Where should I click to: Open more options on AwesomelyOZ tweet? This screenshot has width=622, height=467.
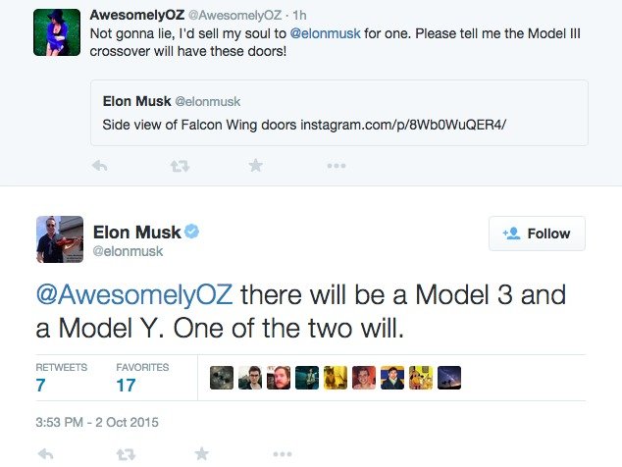tap(337, 166)
